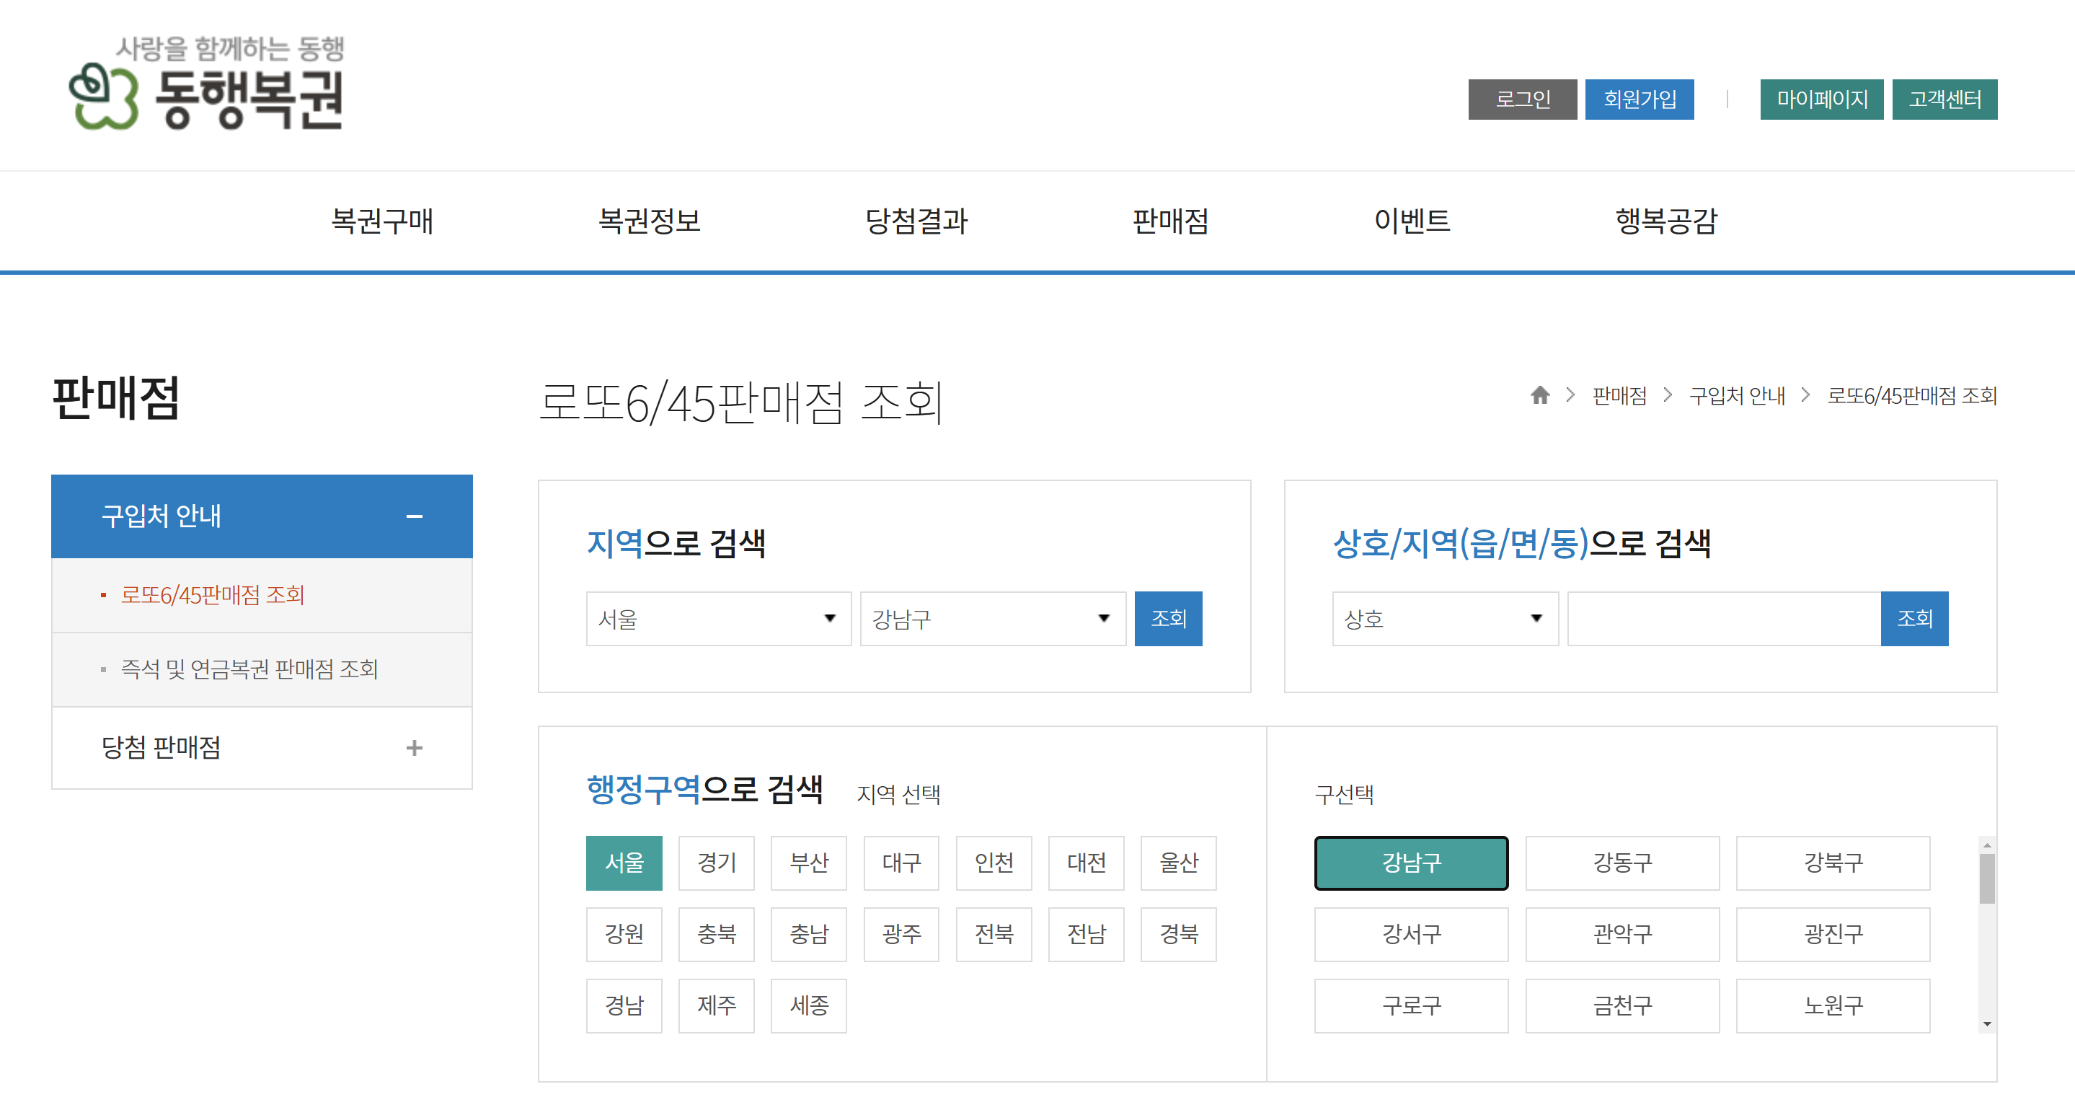The width and height of the screenshot is (2075, 1097).
Task: Click the 로그인 button
Action: point(1521,99)
